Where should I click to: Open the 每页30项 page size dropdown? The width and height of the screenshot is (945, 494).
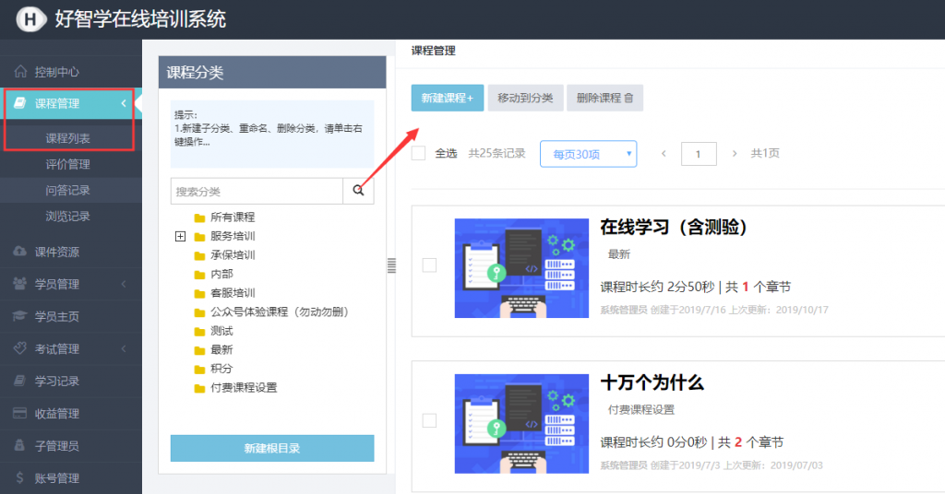[x=588, y=154]
